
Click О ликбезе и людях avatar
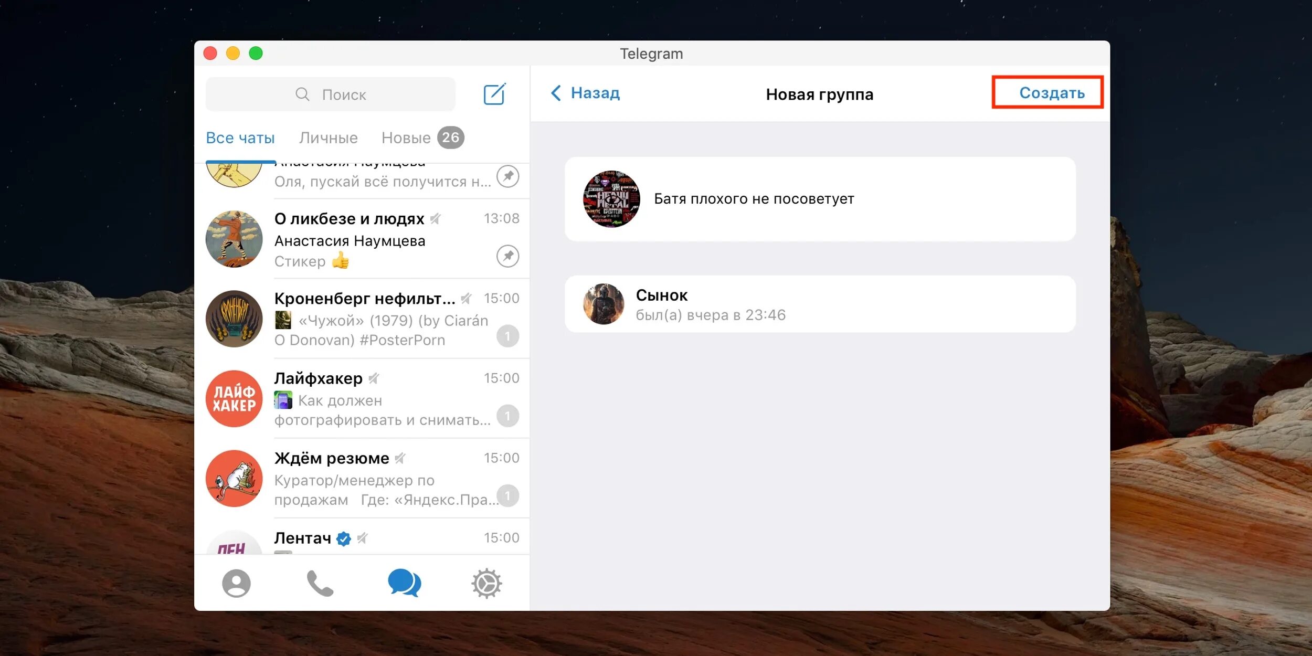coord(234,239)
